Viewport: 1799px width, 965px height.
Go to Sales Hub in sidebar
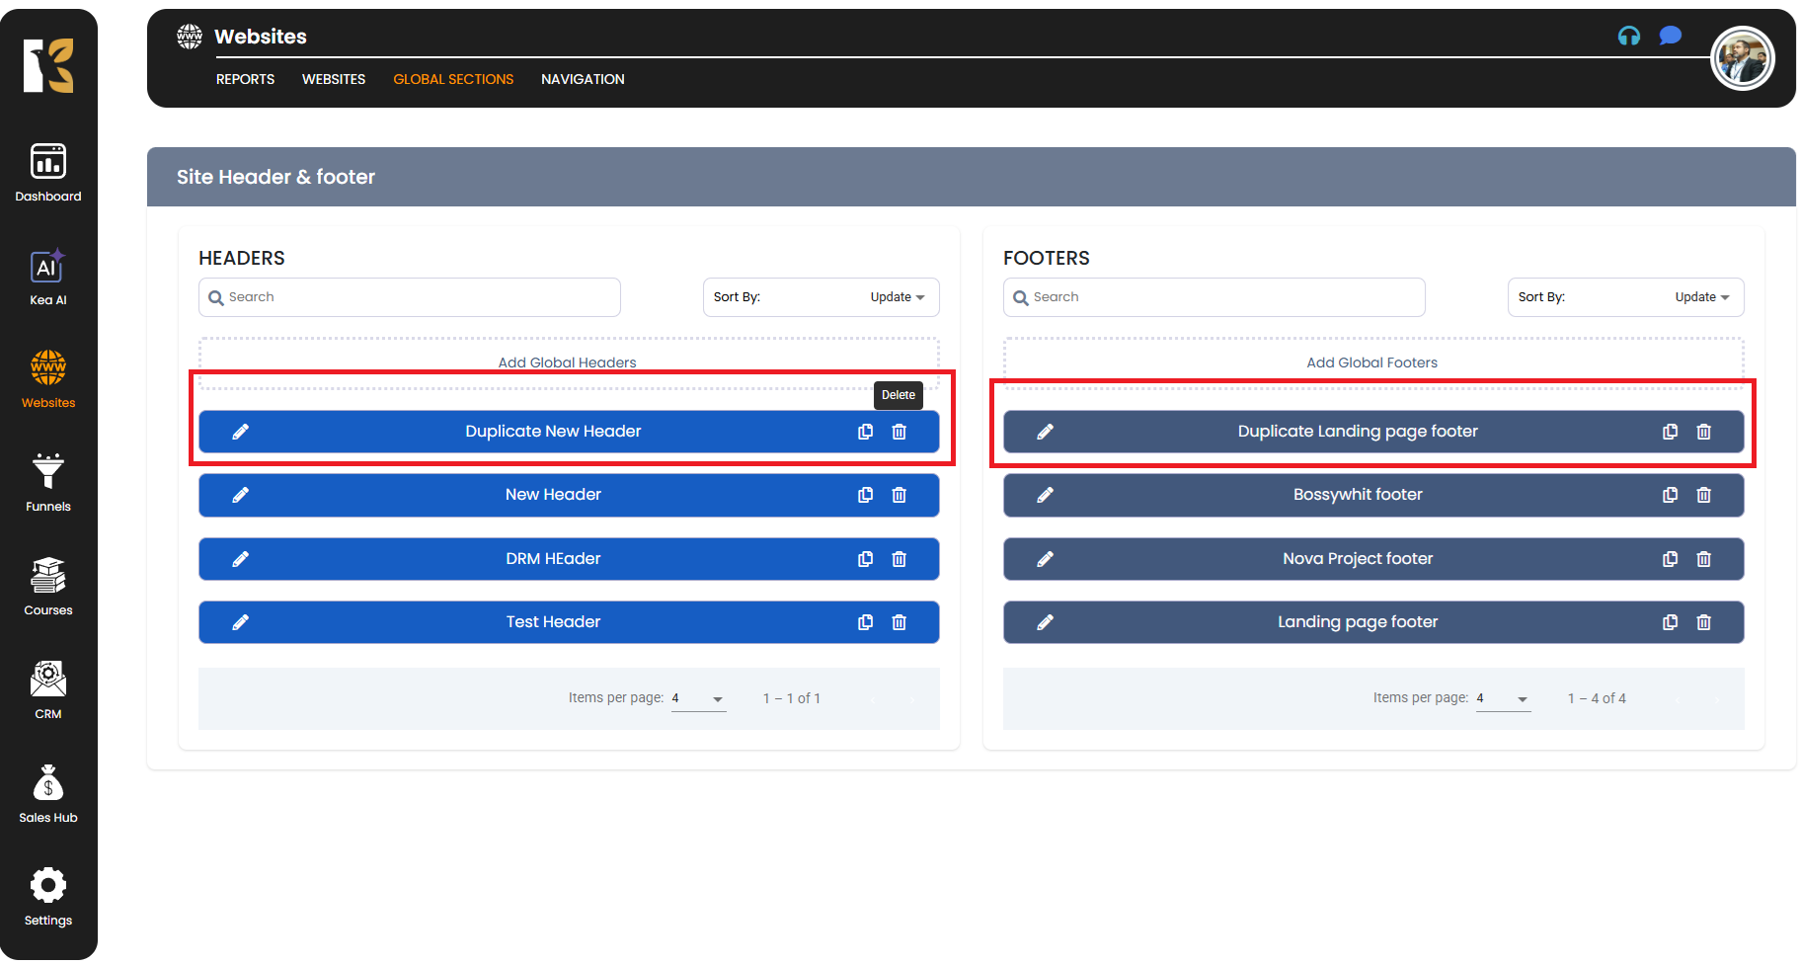click(x=48, y=794)
